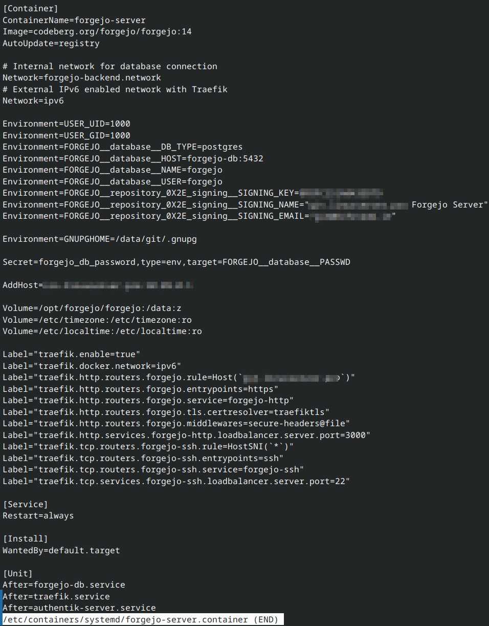The width and height of the screenshot is (489, 626).
Task: Click the Secret=forgejo_db_password line
Action: (176, 262)
